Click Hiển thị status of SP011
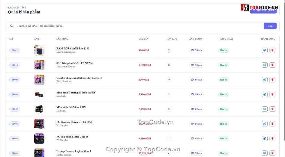Image resolution: width=285 pixels, height=157 pixels. tap(223, 50)
